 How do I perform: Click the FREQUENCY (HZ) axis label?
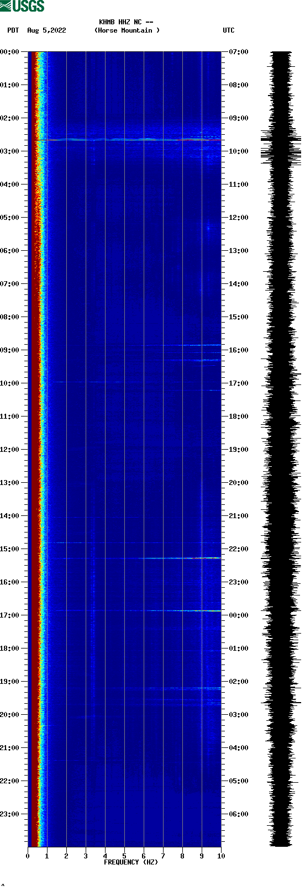131,862
